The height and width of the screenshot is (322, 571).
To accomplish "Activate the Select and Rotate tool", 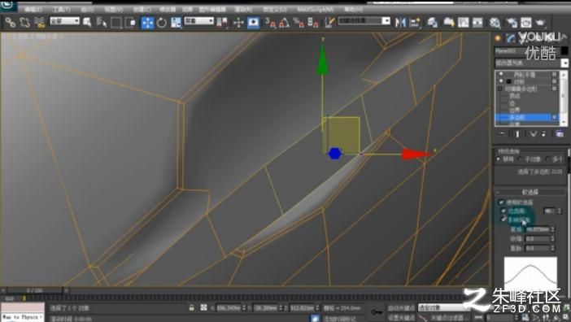I will pyautogui.click(x=162, y=23).
